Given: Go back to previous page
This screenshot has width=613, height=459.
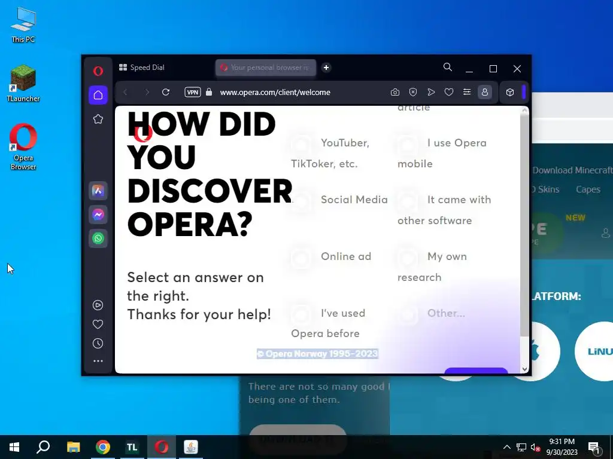Looking at the screenshot, I should 126,93.
